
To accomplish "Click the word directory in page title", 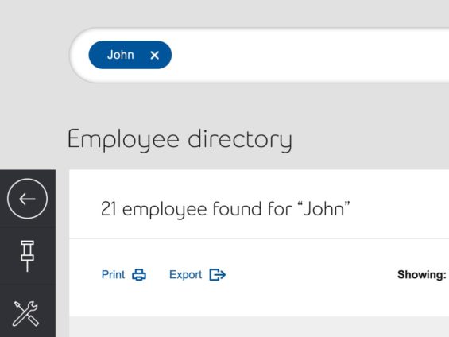I will (x=240, y=140).
